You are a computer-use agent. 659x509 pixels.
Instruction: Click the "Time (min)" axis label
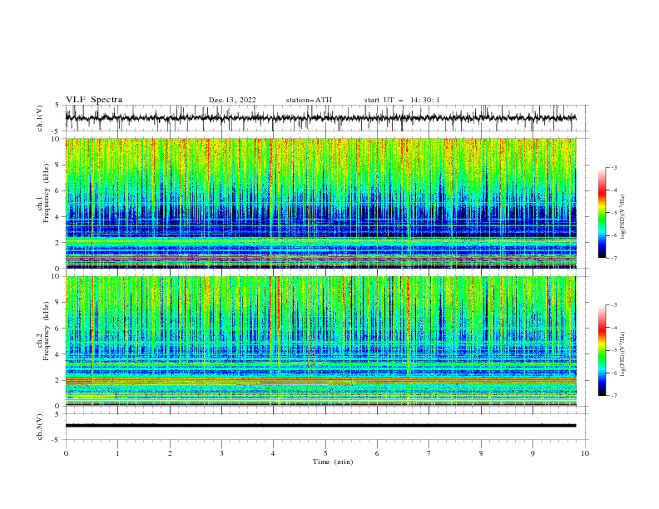tap(333, 462)
